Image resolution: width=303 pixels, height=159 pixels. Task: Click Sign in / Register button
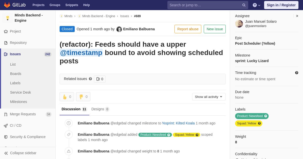click(x=281, y=5)
